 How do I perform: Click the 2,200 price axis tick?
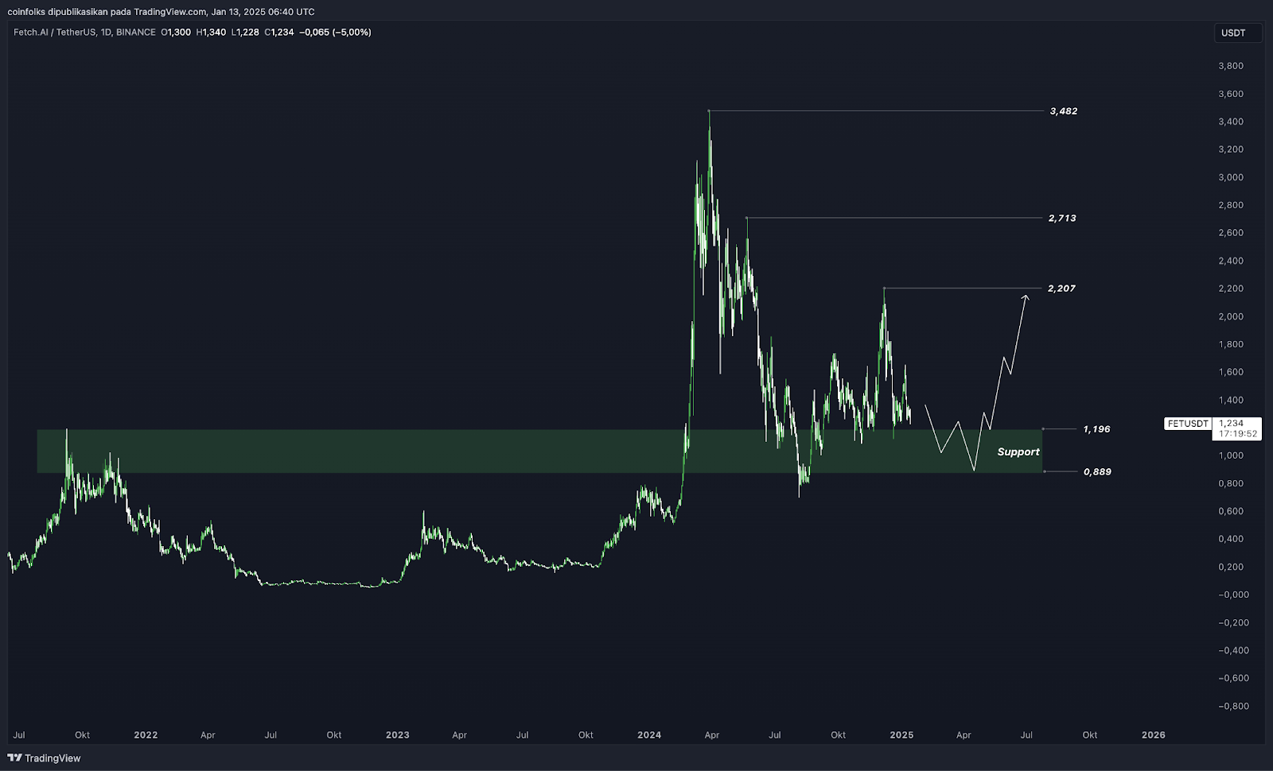[x=1231, y=289]
